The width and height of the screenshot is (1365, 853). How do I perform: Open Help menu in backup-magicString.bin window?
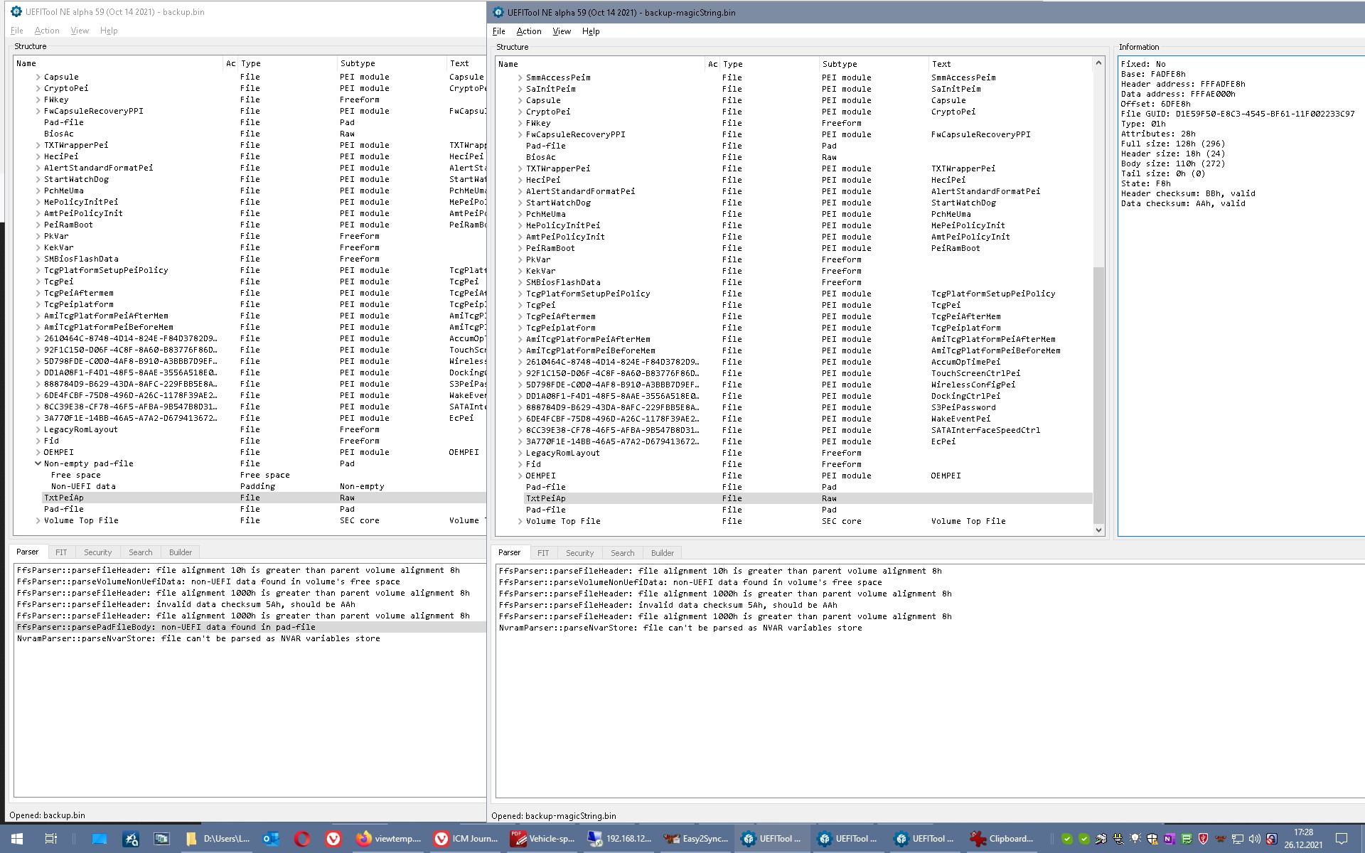pyautogui.click(x=591, y=31)
